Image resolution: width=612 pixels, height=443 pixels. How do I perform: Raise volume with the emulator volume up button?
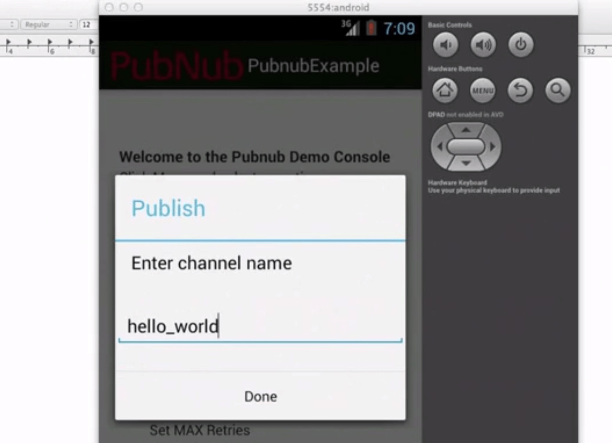[x=483, y=45]
